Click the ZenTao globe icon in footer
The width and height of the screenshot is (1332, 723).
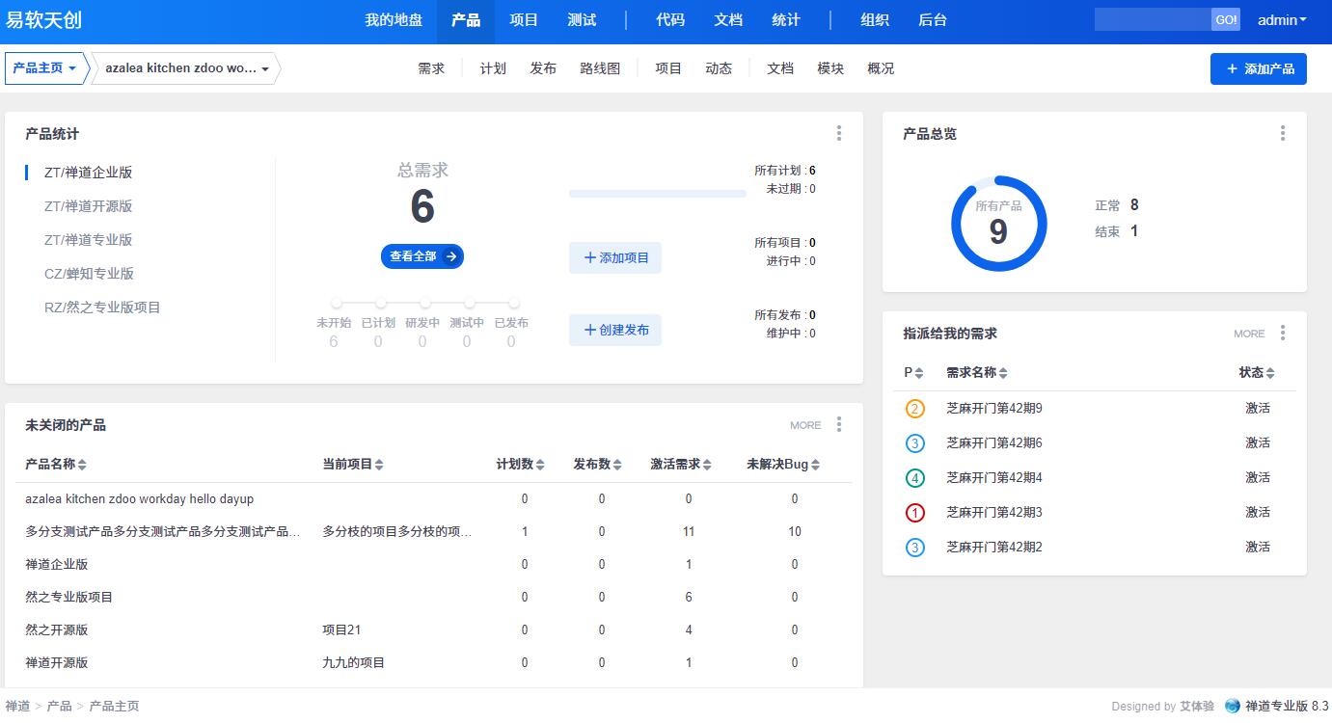coord(1232,706)
